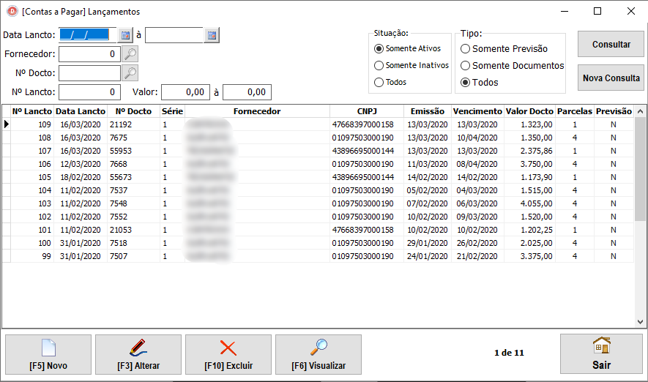Click the Nova Consulta button

coord(611,78)
